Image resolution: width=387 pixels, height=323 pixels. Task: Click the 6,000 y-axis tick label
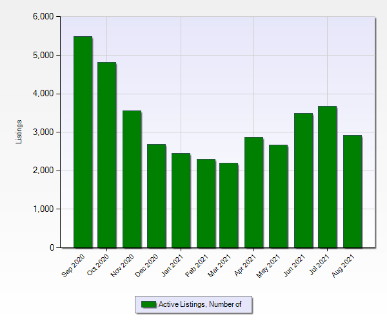pos(43,17)
